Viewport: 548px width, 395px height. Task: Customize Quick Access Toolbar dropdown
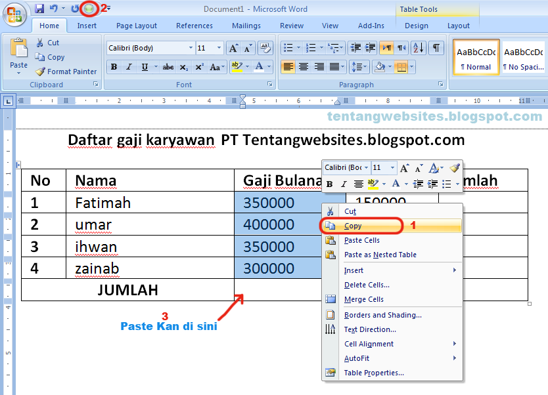click(108, 9)
